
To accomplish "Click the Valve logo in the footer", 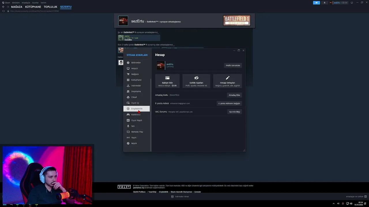I will click(x=124, y=187).
